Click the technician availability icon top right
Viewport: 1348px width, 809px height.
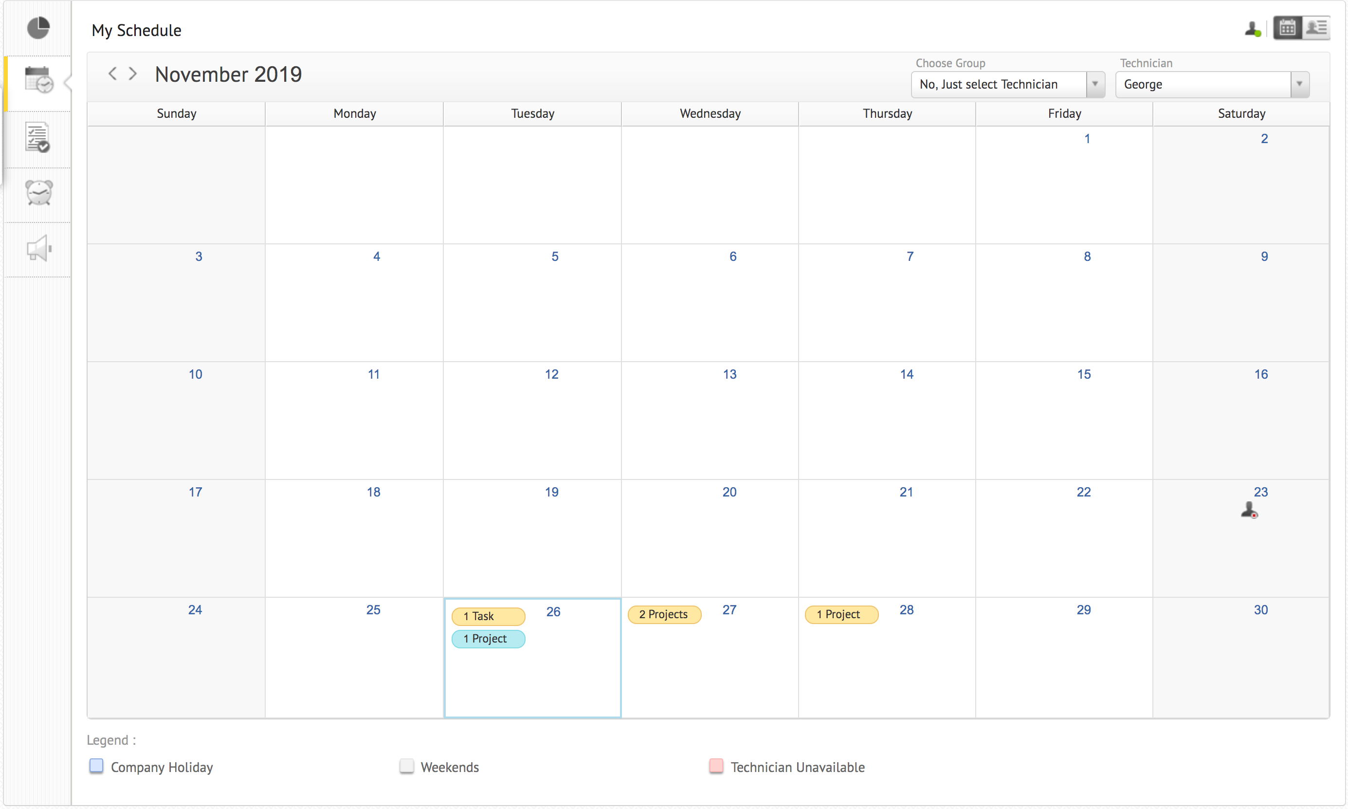pos(1253,29)
